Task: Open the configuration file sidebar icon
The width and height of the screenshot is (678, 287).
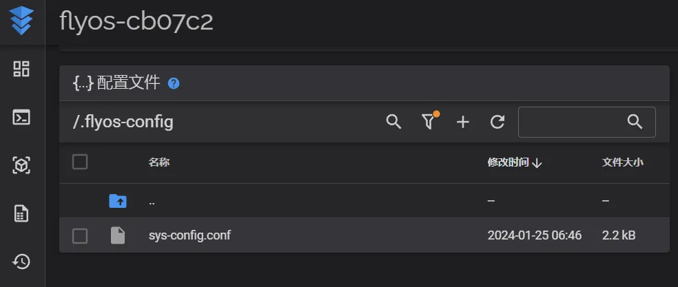Action: coord(21,213)
